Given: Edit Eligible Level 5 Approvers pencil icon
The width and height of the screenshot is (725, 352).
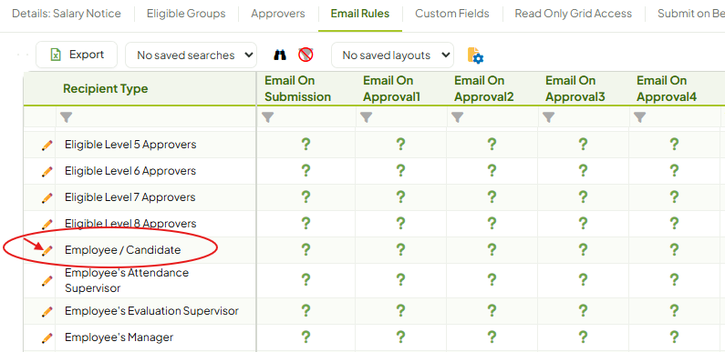Looking at the screenshot, I should (x=47, y=145).
